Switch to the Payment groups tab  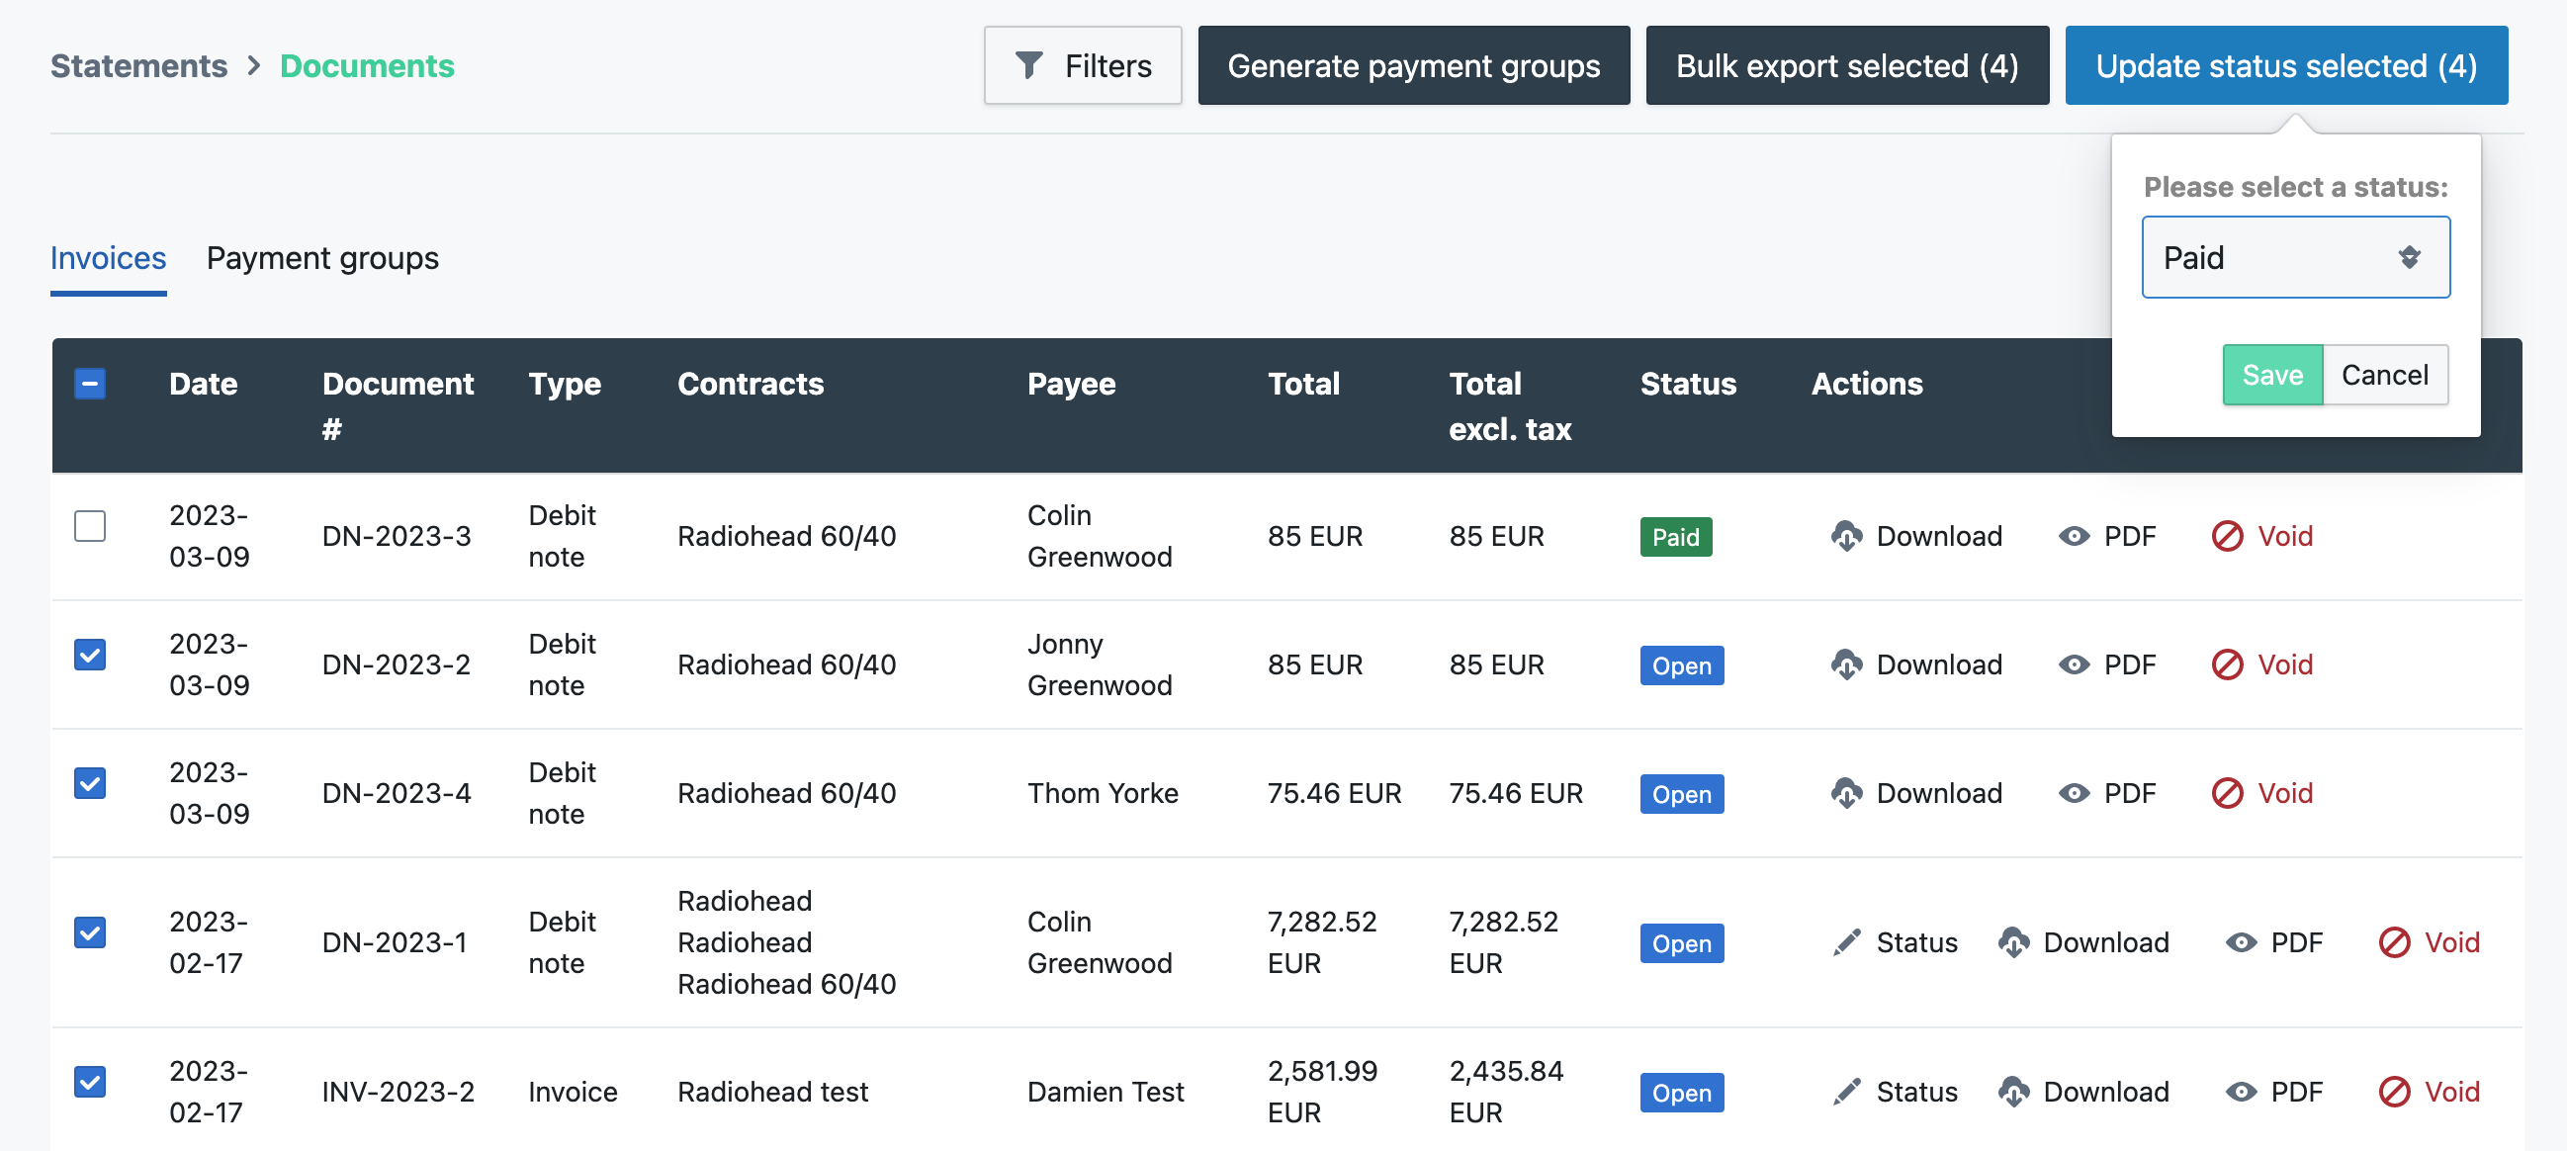coord(323,258)
